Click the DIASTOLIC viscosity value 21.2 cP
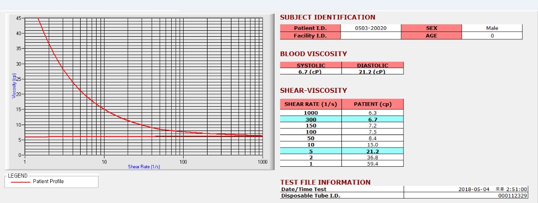The image size is (538, 203). (x=373, y=71)
